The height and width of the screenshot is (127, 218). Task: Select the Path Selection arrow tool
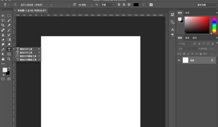coord(3,54)
